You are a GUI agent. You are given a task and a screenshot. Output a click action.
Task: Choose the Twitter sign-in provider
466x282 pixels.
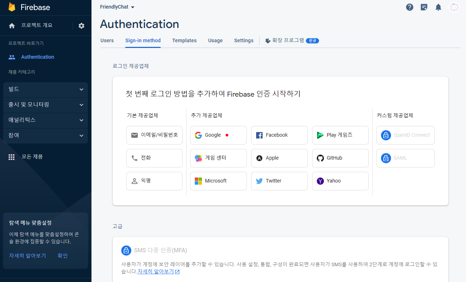click(279, 181)
